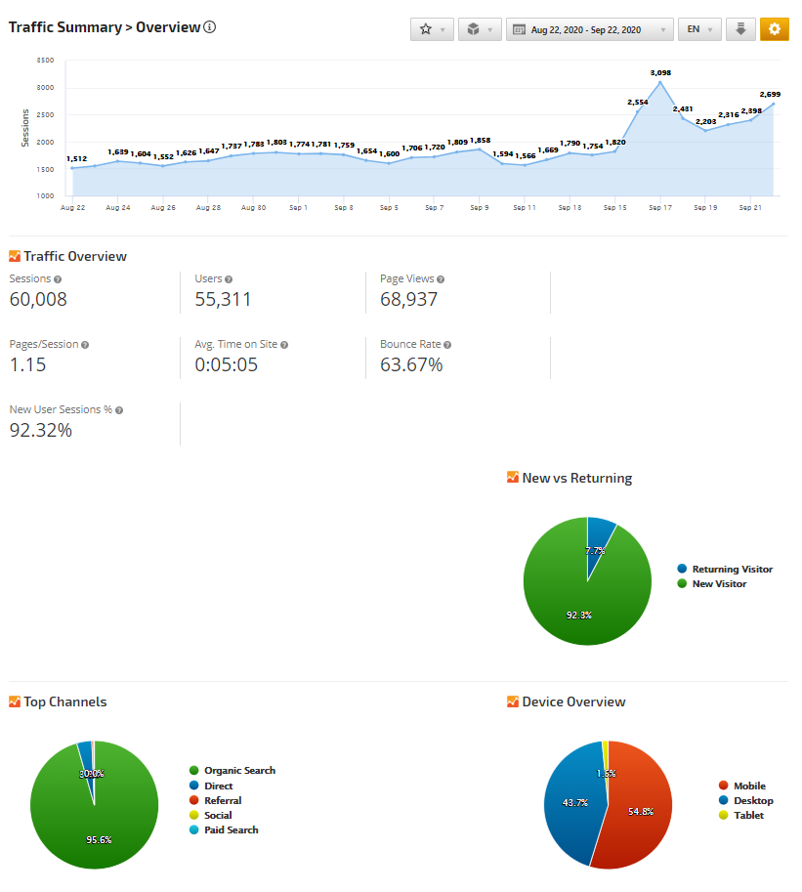Click help icon next to Sessions
This screenshot has width=802, height=892.
tap(58, 279)
